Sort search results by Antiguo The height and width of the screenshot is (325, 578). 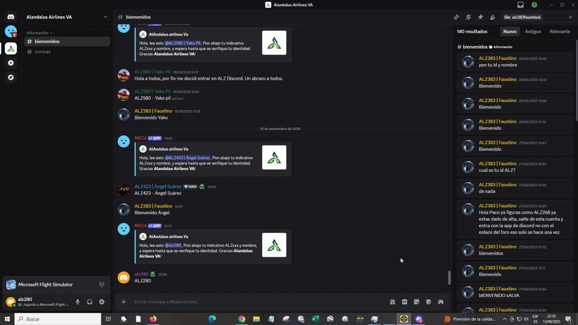(533, 31)
